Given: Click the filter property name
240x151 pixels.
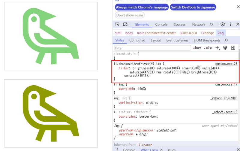Looking at the screenshot, I should 124,68.
